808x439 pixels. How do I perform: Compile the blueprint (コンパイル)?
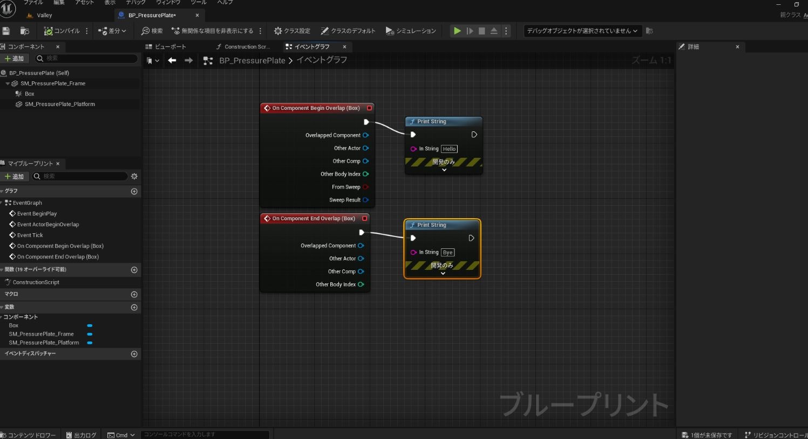point(62,31)
